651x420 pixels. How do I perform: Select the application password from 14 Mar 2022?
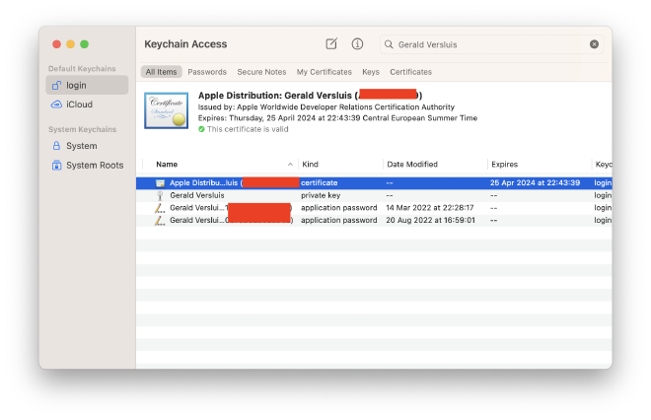(374, 208)
